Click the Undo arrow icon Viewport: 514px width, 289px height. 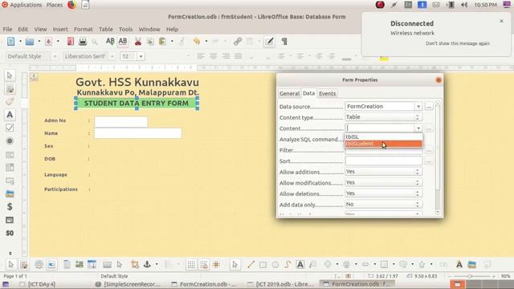pos(196,41)
